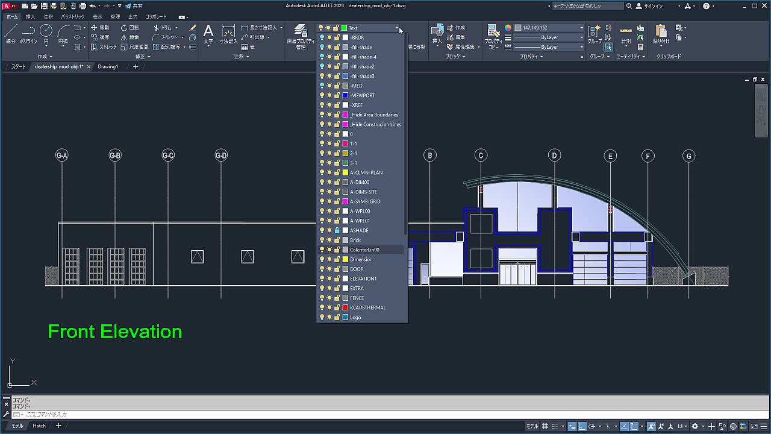Expand the object color dropdown 147,149,152
Viewport: 771px width, 434px height.
[581, 28]
